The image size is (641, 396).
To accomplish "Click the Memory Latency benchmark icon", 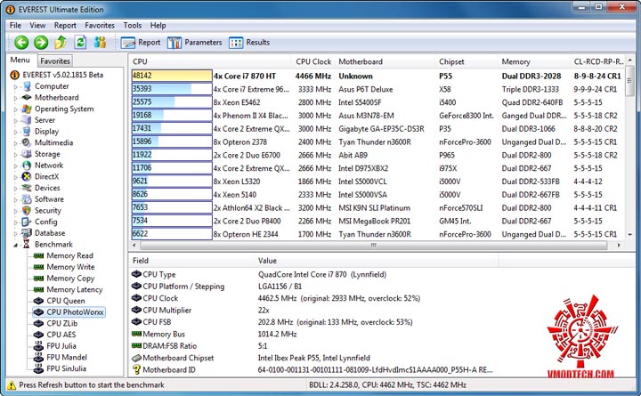I will coord(38,290).
